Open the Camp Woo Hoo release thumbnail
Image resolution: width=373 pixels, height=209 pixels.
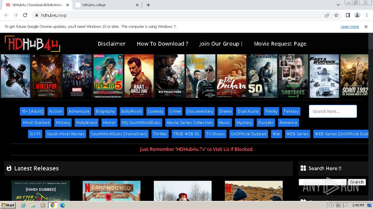[112, 191]
